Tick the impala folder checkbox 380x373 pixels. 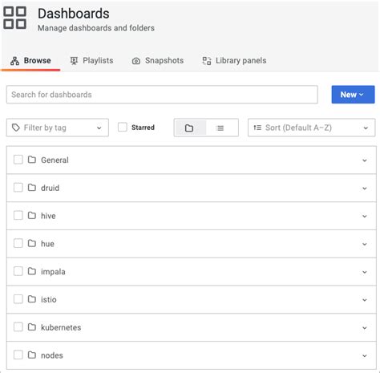coord(18,271)
